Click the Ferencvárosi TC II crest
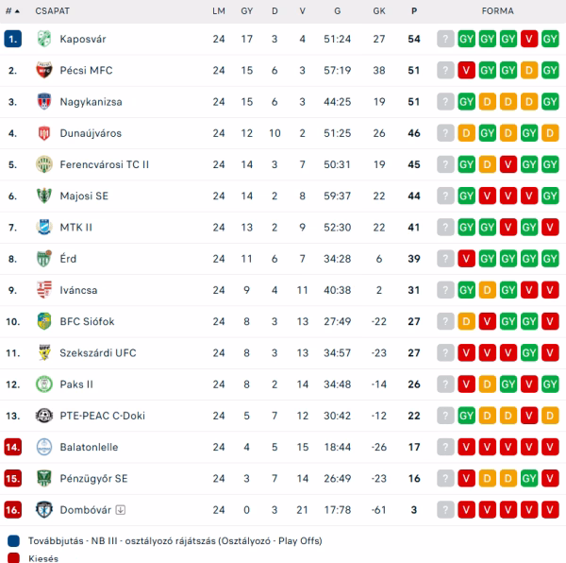 [43, 164]
